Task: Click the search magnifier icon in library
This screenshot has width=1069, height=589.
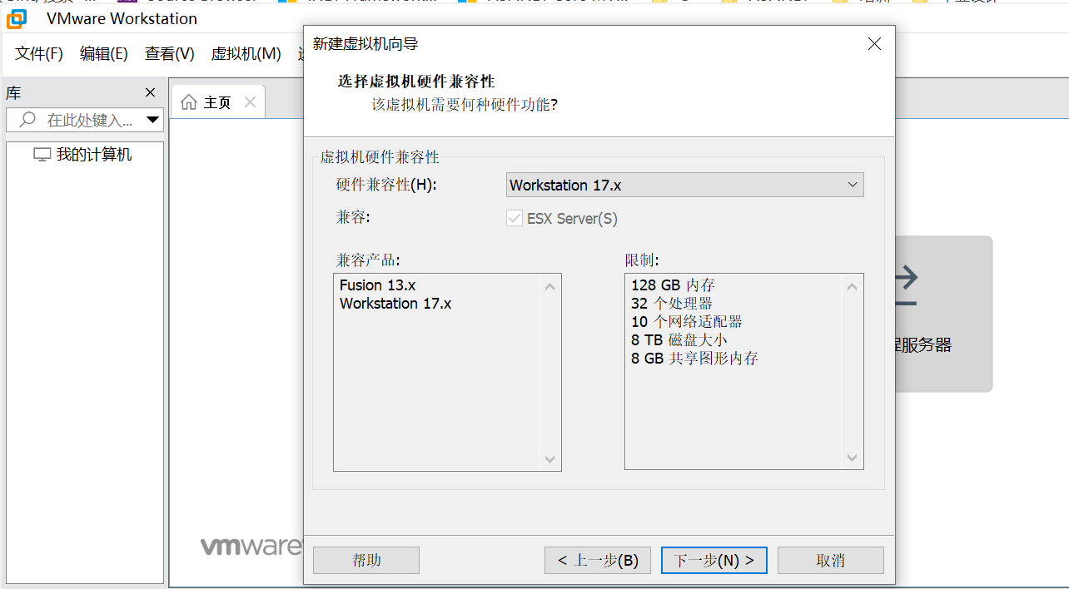Action: pos(27,120)
